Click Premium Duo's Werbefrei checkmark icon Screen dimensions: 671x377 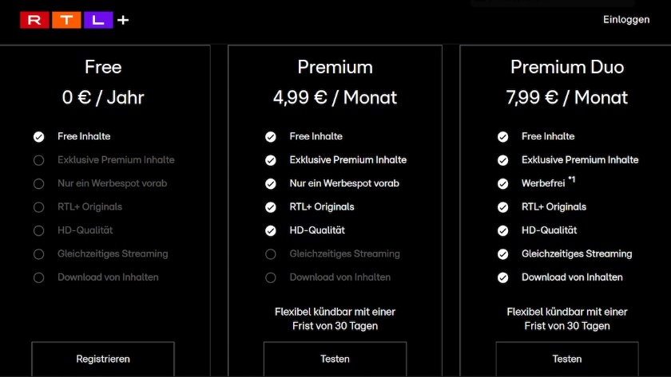[502, 183]
